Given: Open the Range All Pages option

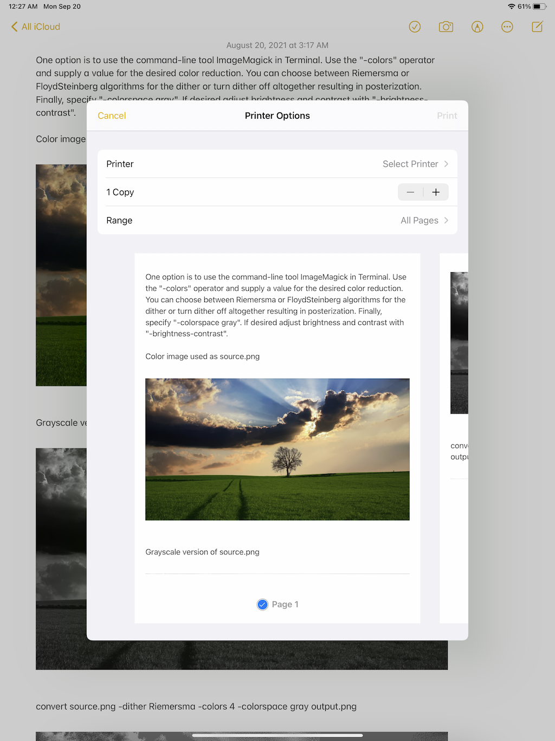Looking at the screenshot, I should (x=277, y=220).
